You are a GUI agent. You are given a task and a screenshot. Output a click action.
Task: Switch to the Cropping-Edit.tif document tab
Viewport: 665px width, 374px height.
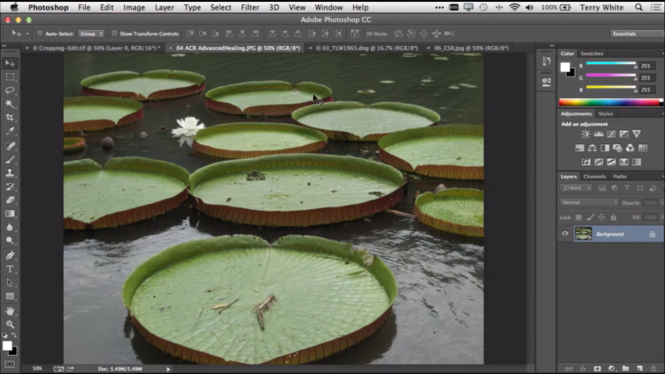point(96,48)
